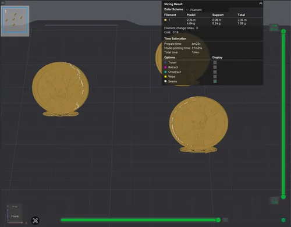This screenshot has height=227, width=291.
Task: Click the eye icon at top-left corner
Action: pos(3,3)
